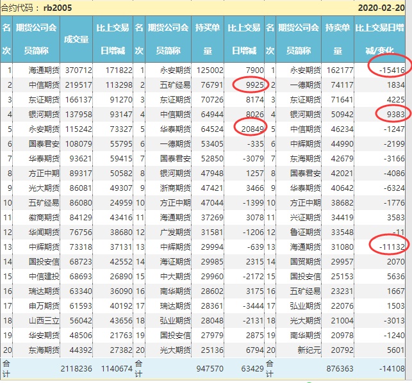Click total long position 947570

[210, 368]
